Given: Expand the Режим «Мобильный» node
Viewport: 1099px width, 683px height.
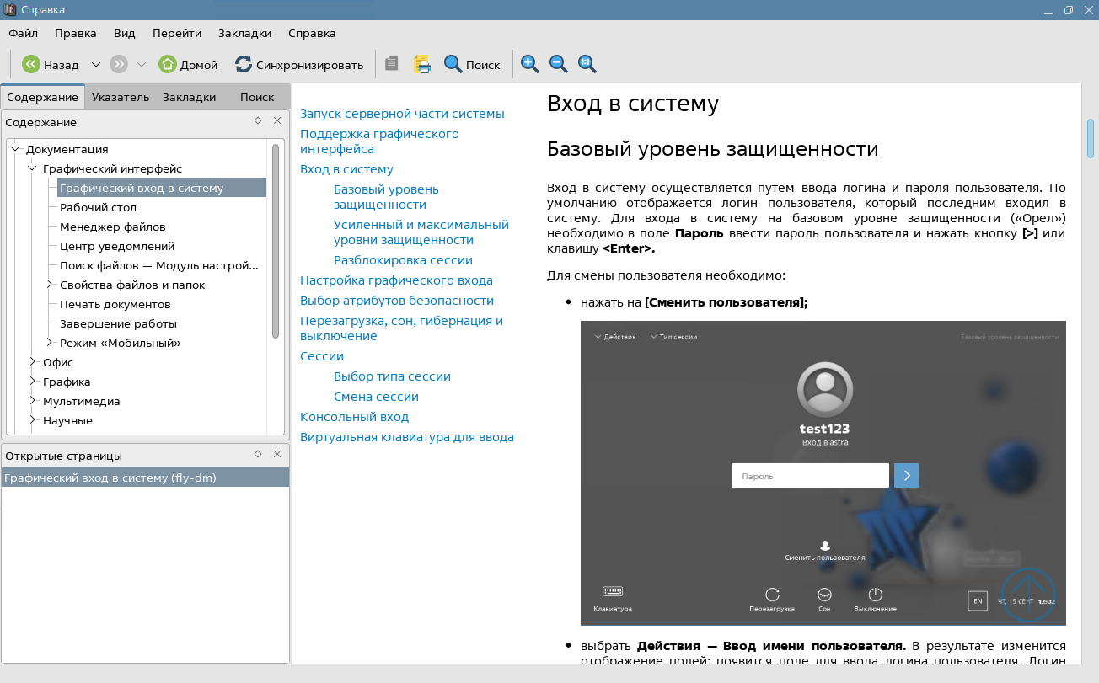Looking at the screenshot, I should coord(50,343).
